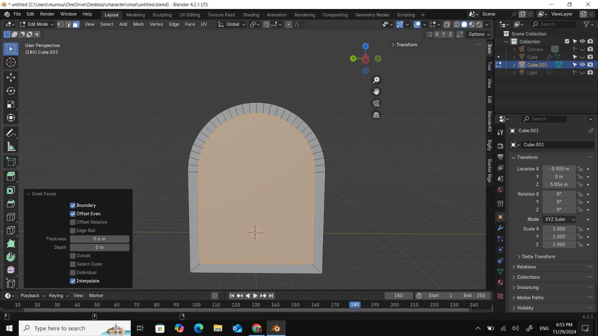Toggle camera view icon
Screen dimensions: 598x336
(x=376, y=103)
